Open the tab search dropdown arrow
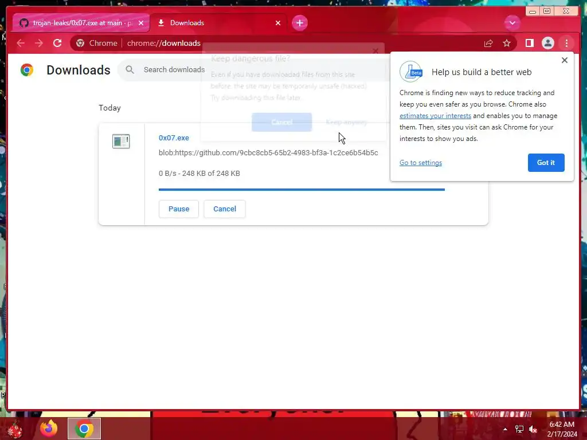 point(512,23)
